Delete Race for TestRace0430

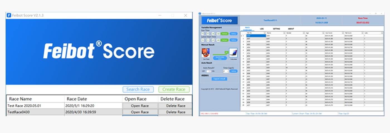176,112
